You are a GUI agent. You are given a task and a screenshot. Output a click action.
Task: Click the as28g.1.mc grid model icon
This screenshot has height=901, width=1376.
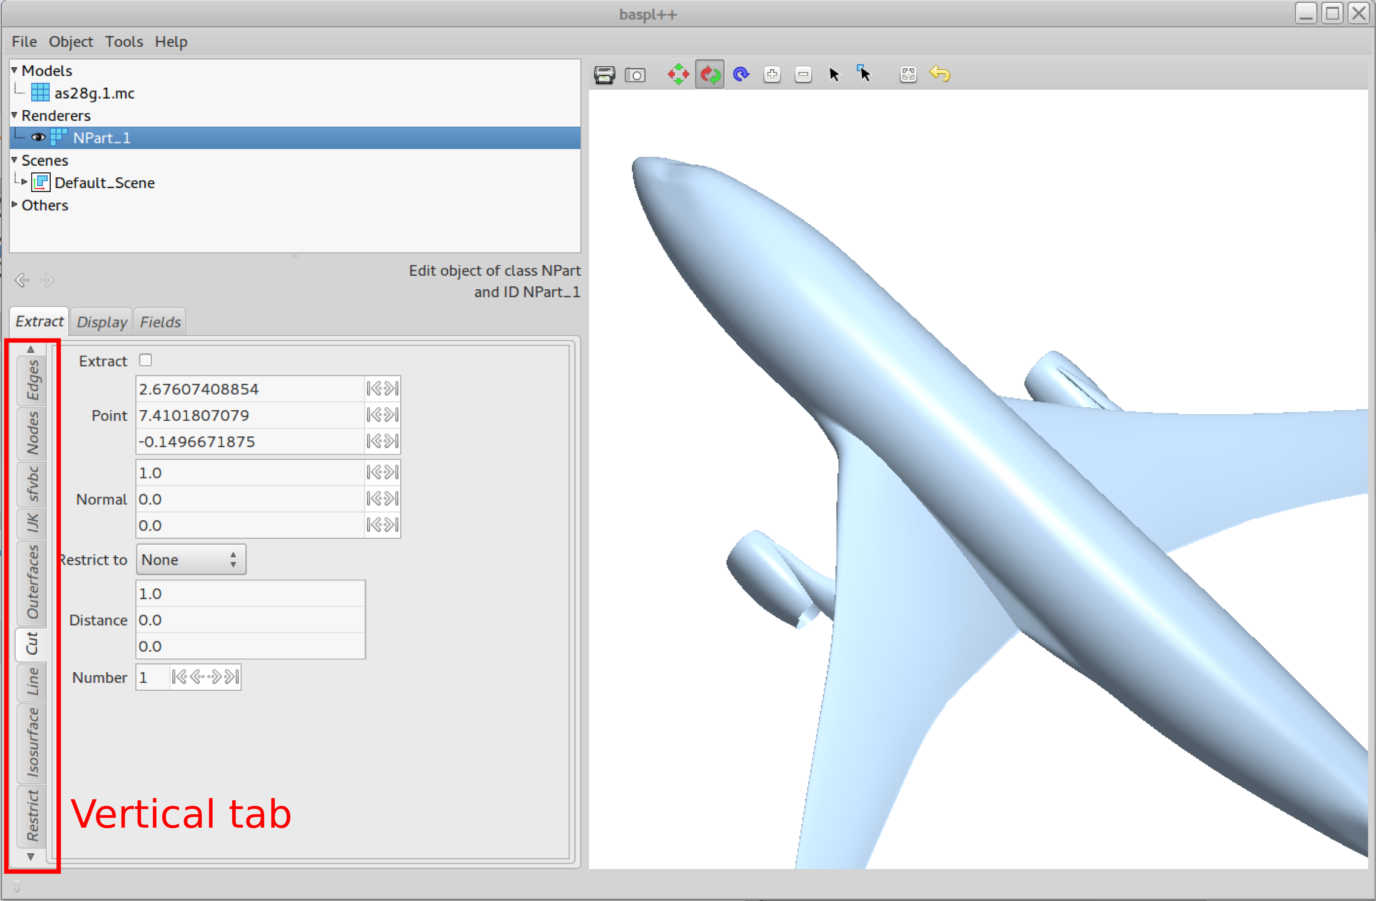(40, 93)
